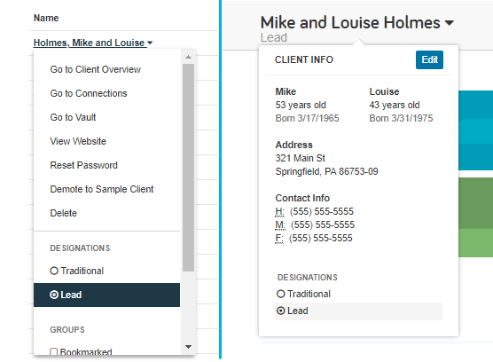Select View Website from the menu
Viewport: 493px width, 362px height.
(78, 141)
